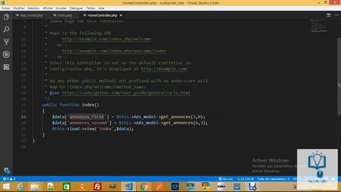Open the Sélection menu
The image size is (341, 192).
point(33,8)
